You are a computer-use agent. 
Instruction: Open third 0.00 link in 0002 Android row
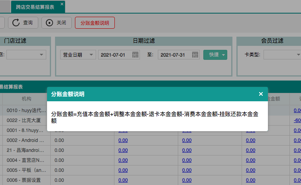coord(250,140)
